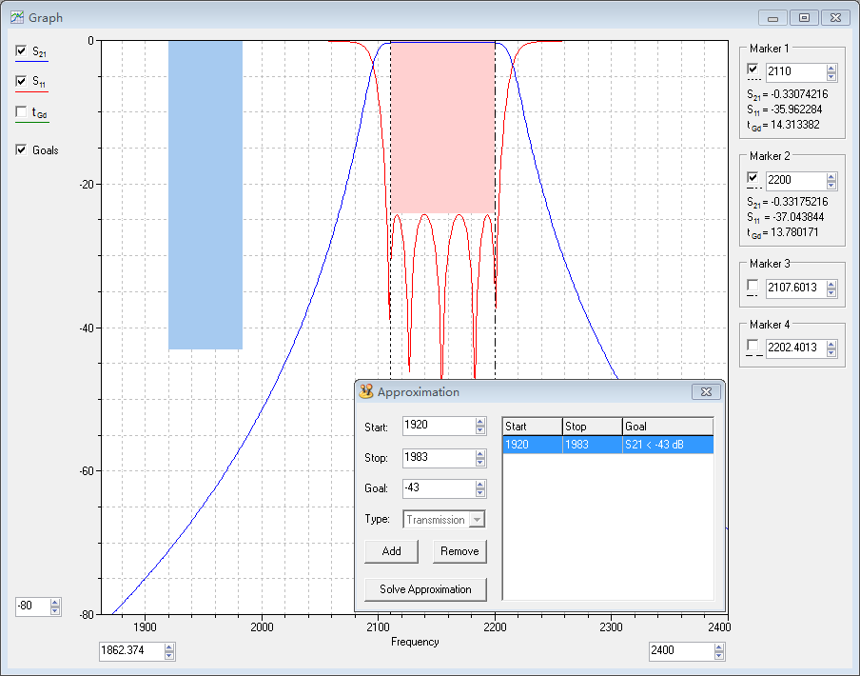Decrease Marker 2 frequency with down arrow
Image resolution: width=860 pixels, height=676 pixels.
(x=831, y=184)
